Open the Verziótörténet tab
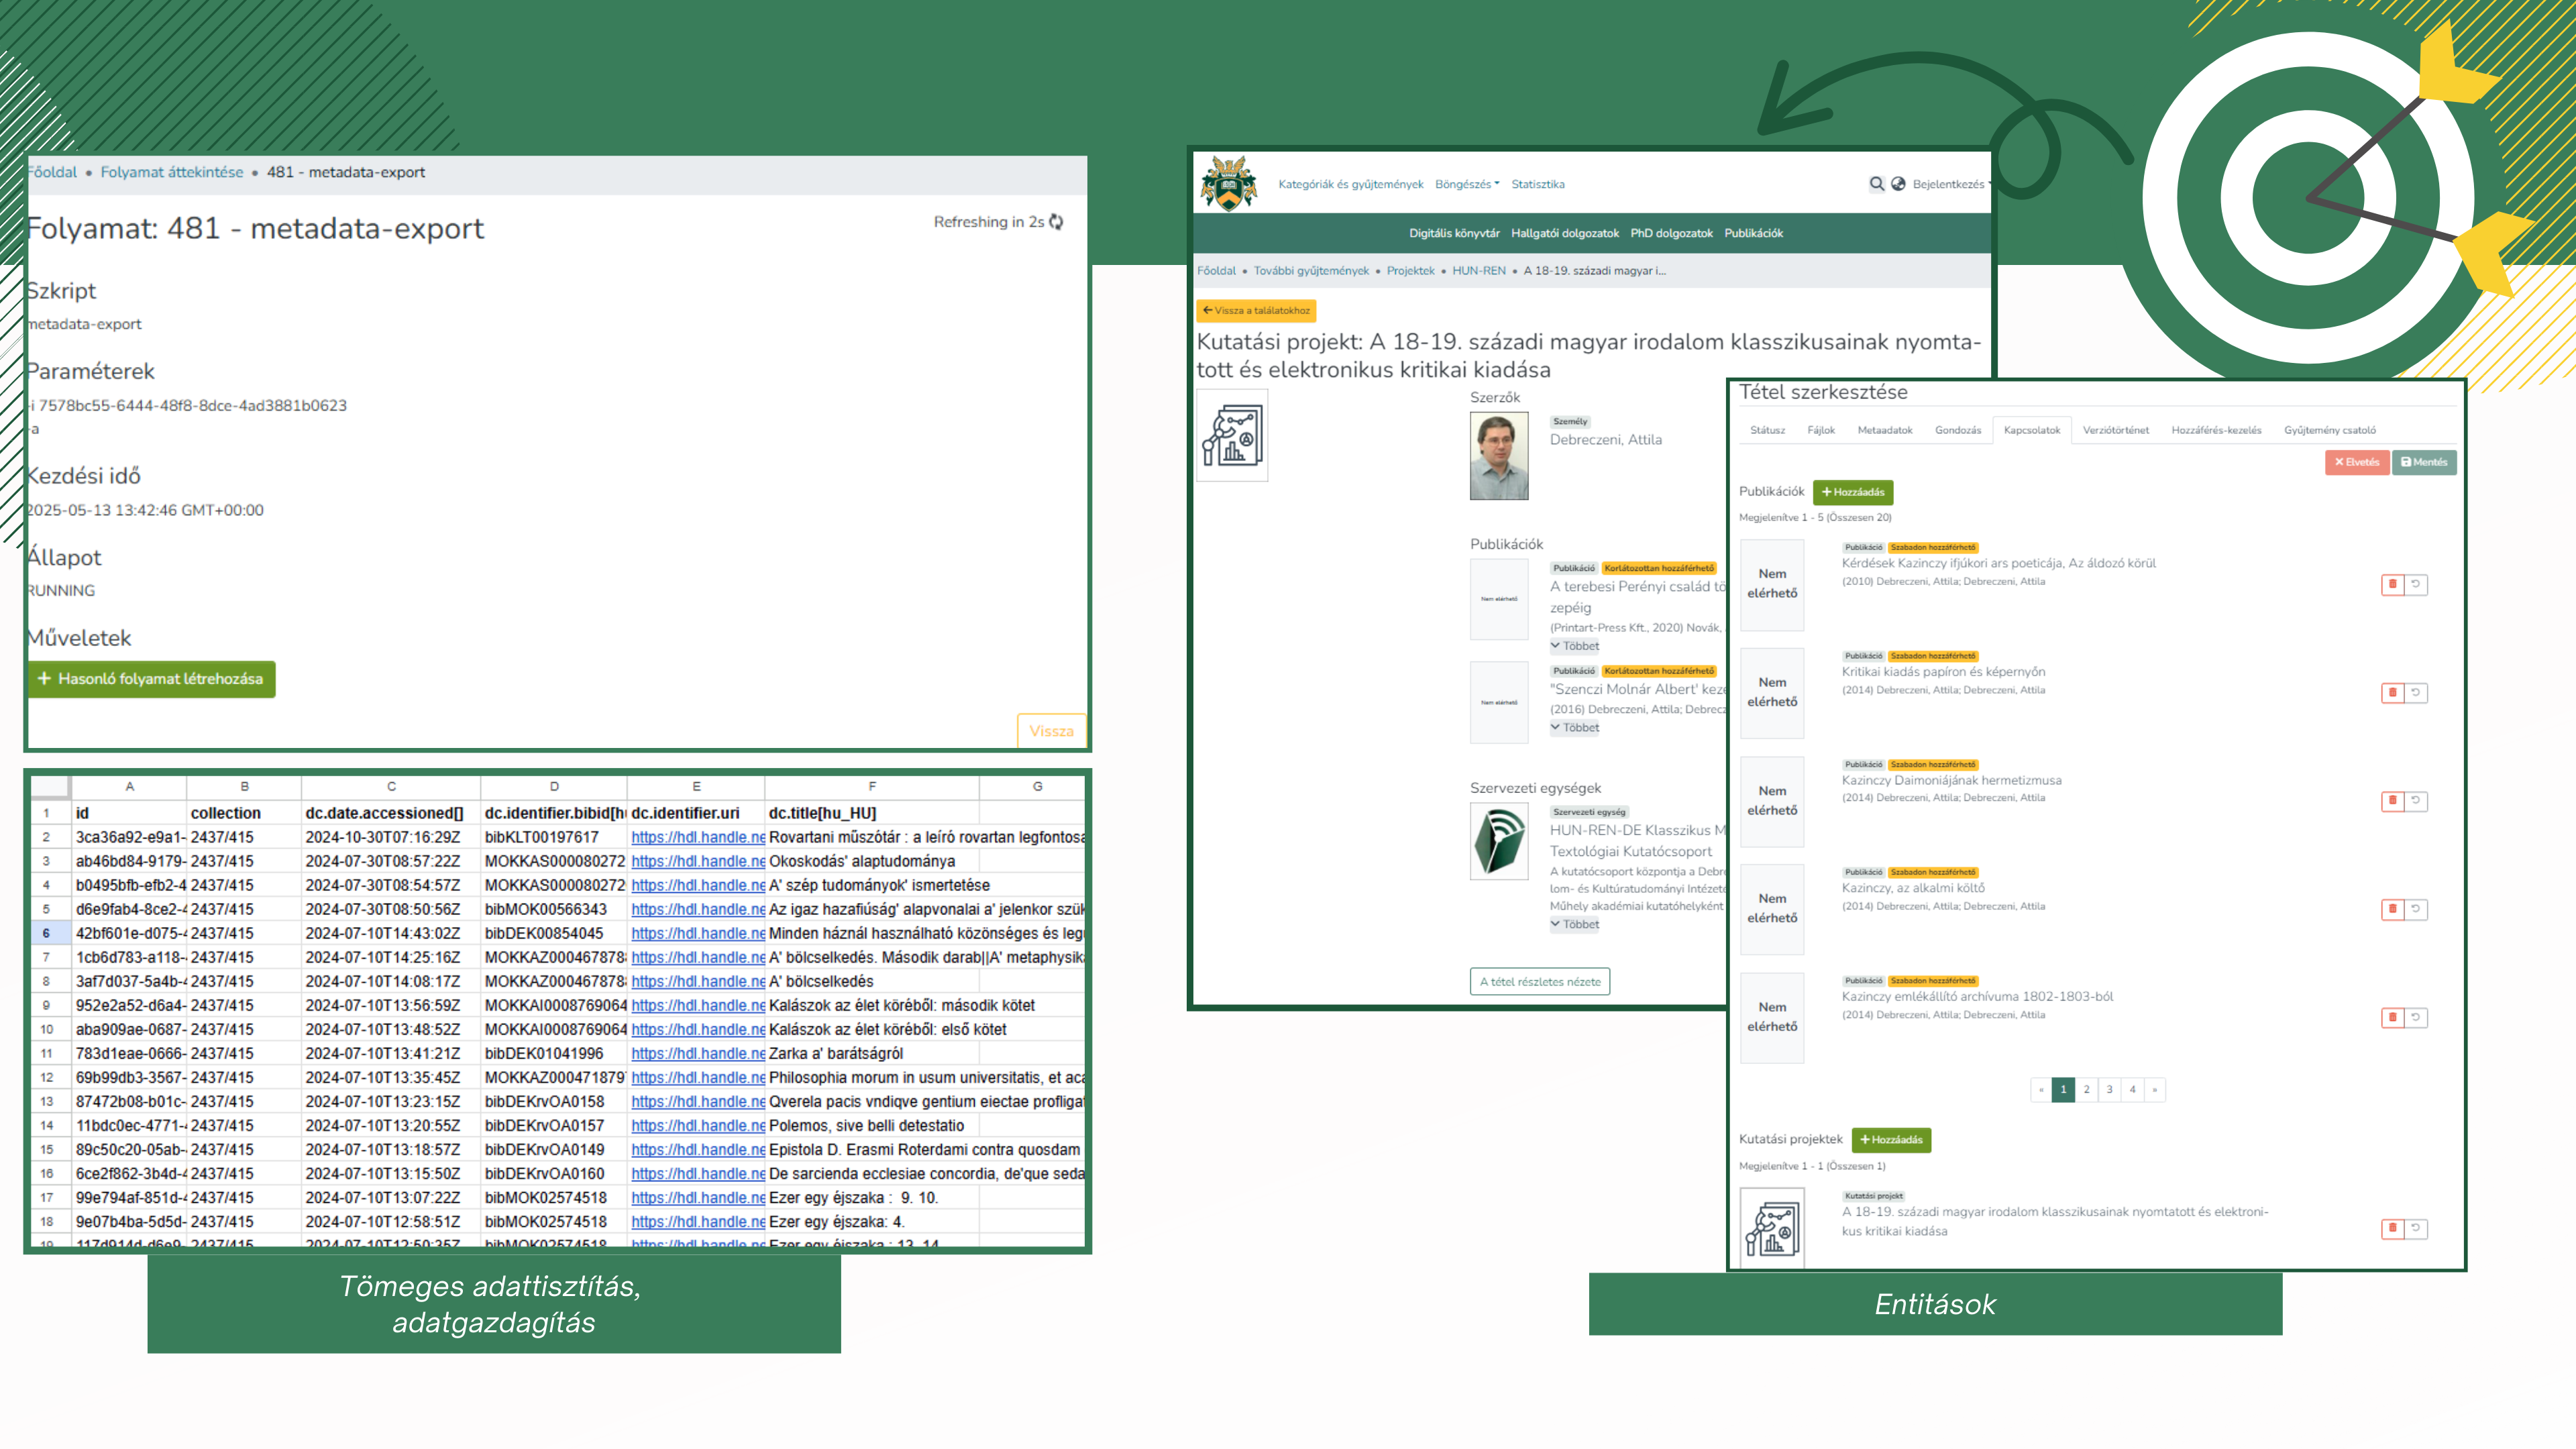2576x1449 pixels. (x=2115, y=430)
